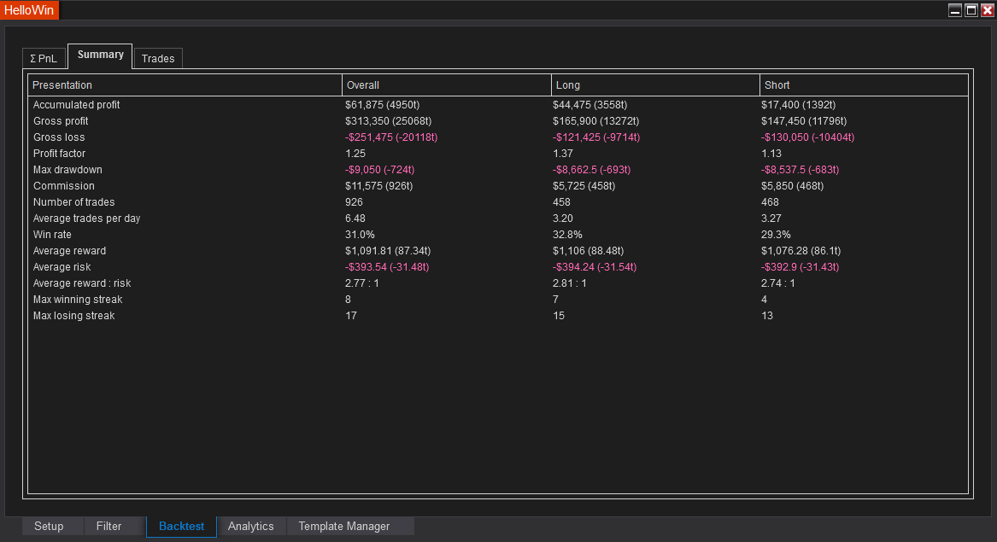Click short commission $5,850 (468t)

792,185
